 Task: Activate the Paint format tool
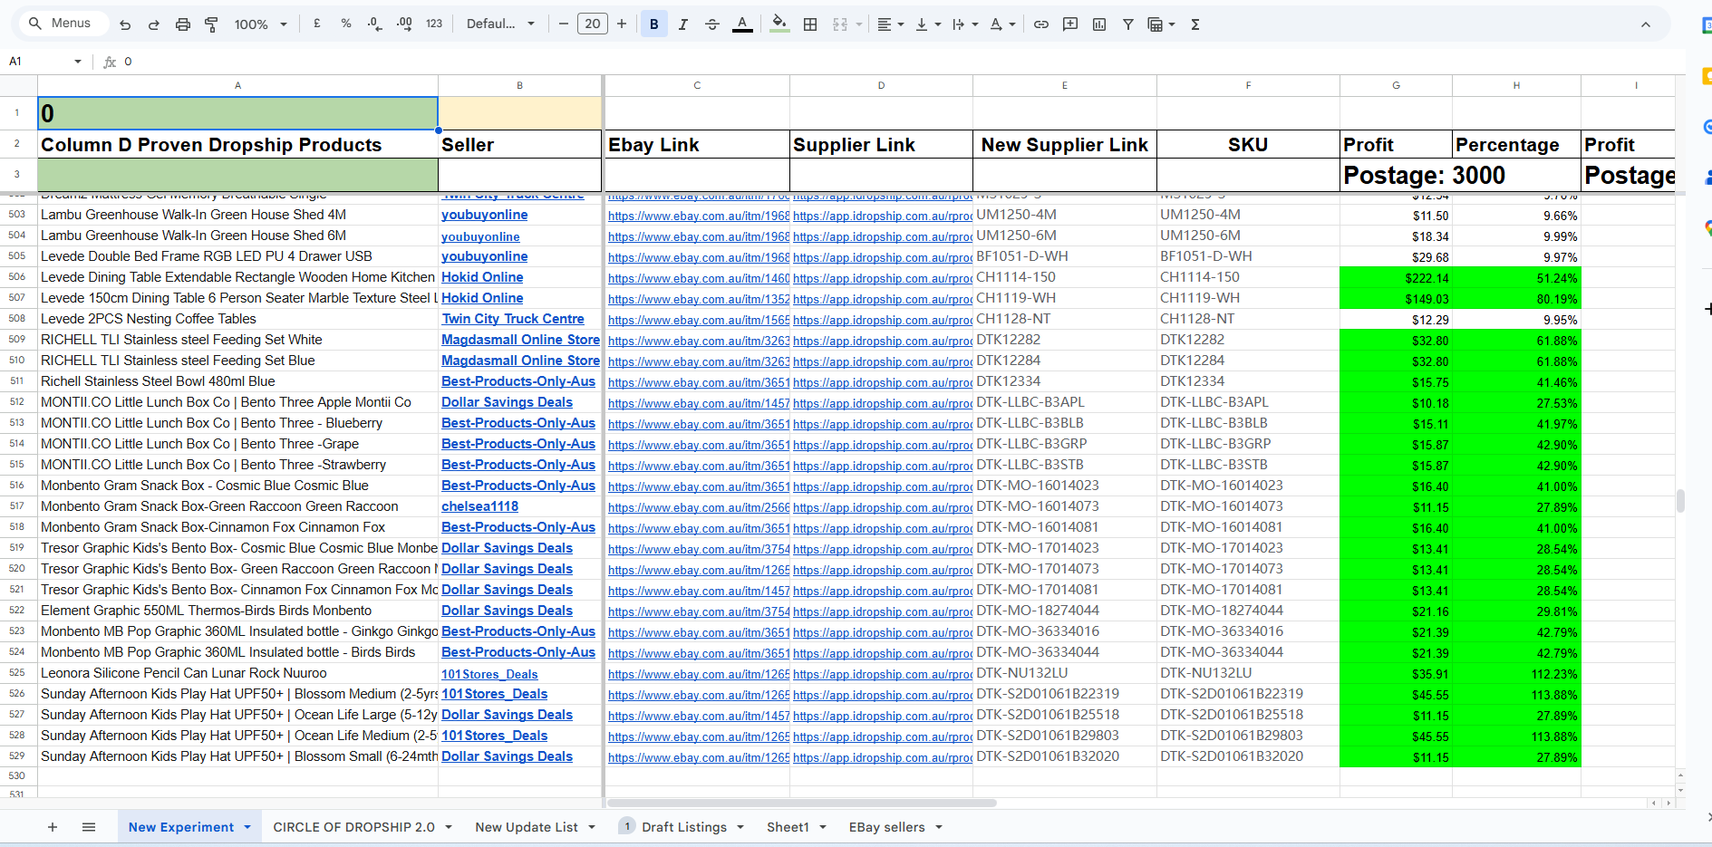coord(211,24)
